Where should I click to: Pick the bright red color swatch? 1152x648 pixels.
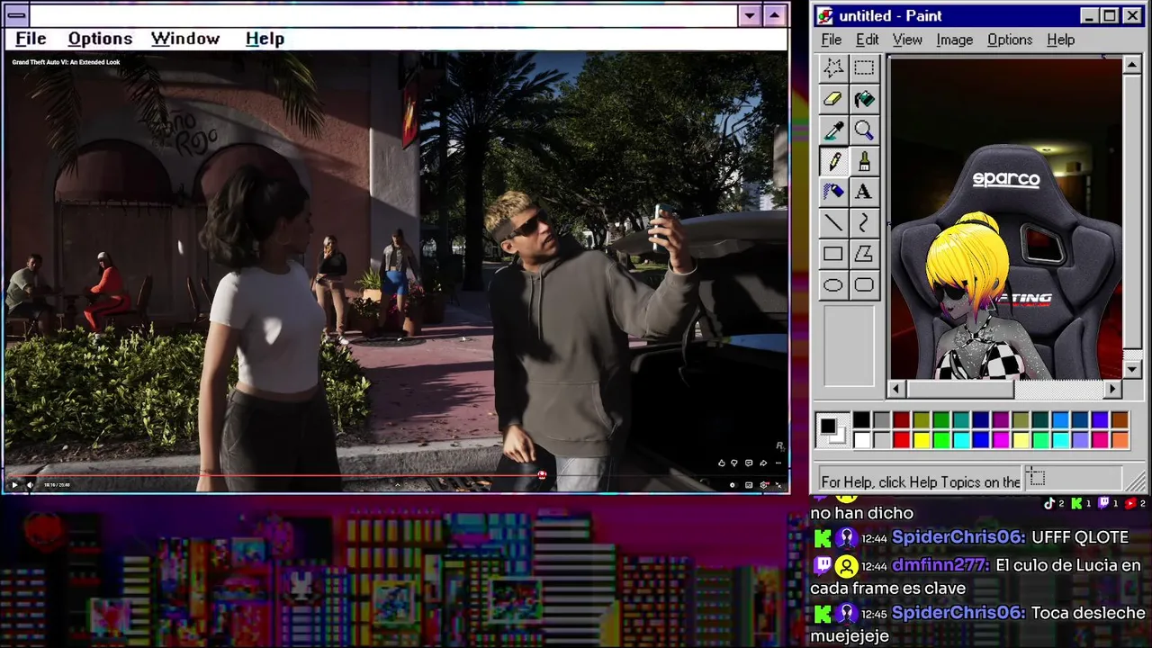point(902,440)
